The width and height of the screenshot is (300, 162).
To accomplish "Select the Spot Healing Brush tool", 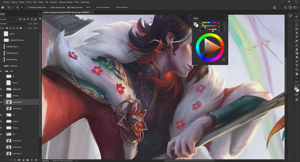I will (x=297, y=41).
